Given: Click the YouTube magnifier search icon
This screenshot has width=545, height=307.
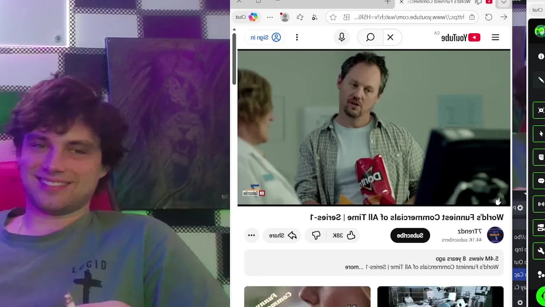Looking at the screenshot, I should tap(370, 38).
